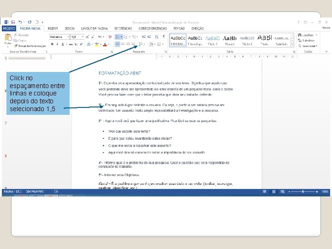The height and width of the screenshot is (249, 332).
Task: Toggle strikethrough formatting
Action: (71, 44)
